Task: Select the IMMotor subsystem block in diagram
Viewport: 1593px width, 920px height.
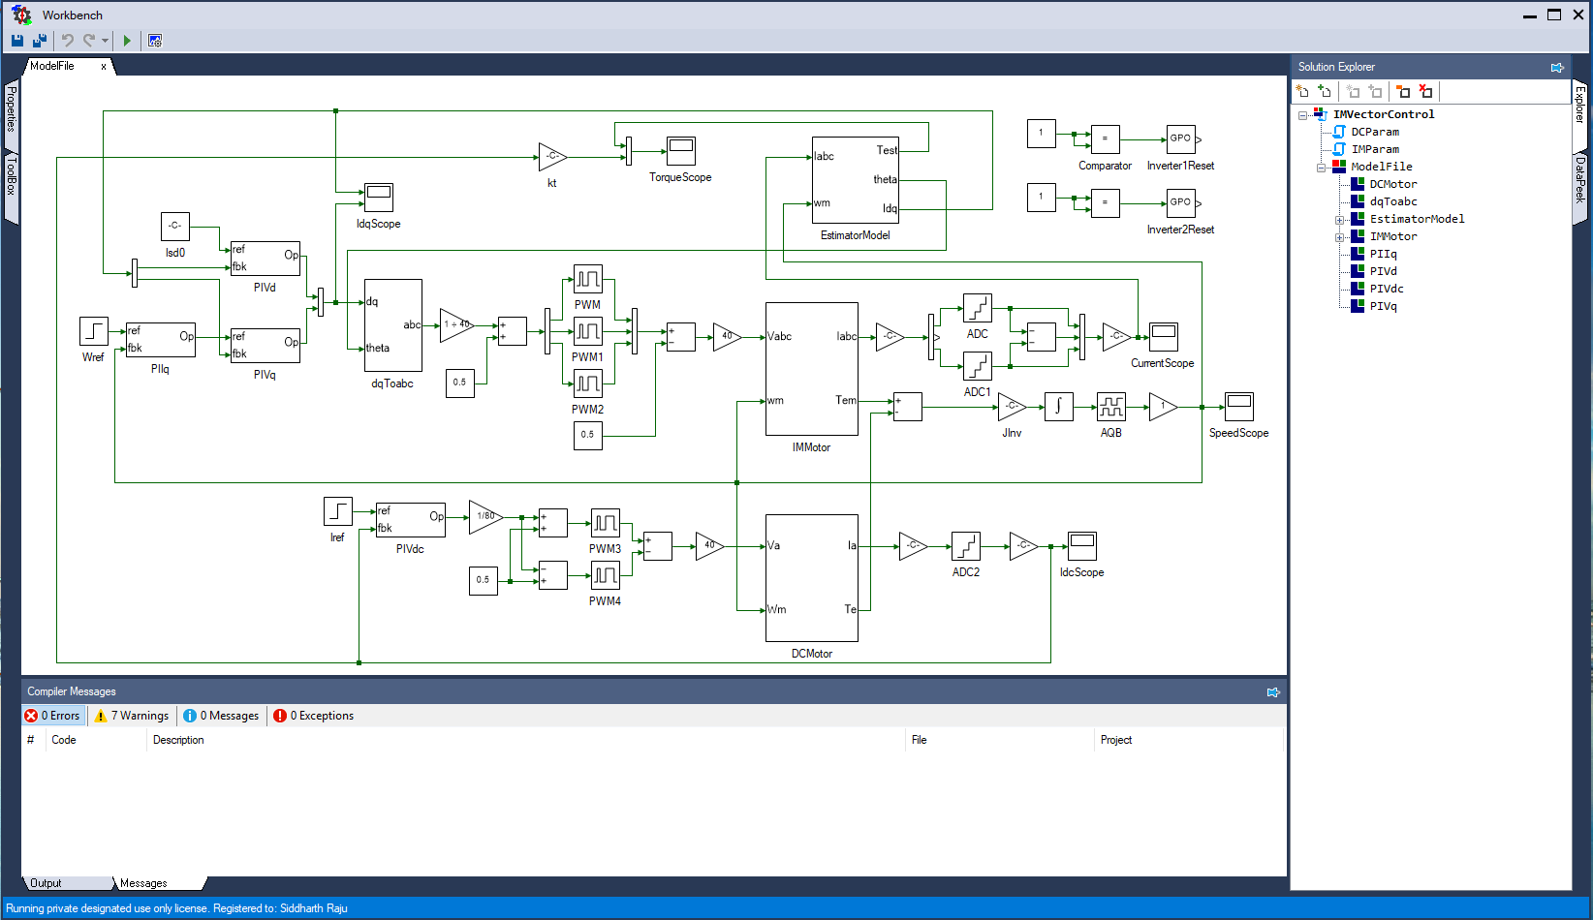Action: click(812, 369)
